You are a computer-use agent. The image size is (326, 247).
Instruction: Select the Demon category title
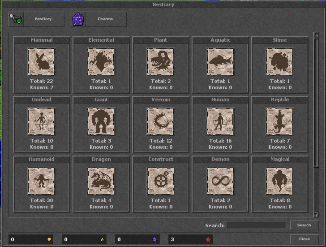click(220, 159)
